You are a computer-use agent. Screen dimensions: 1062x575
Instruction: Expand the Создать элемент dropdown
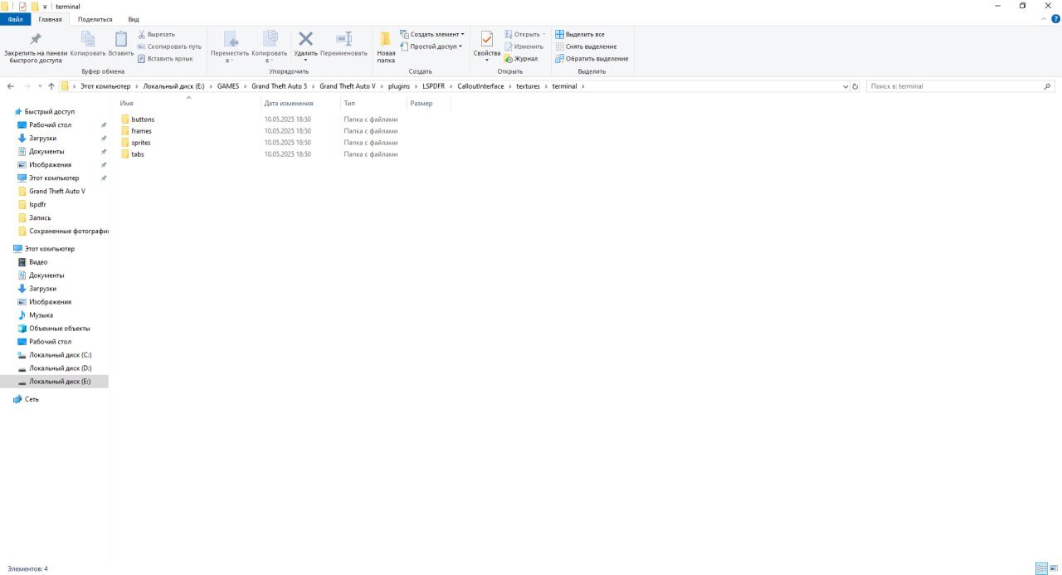click(432, 34)
